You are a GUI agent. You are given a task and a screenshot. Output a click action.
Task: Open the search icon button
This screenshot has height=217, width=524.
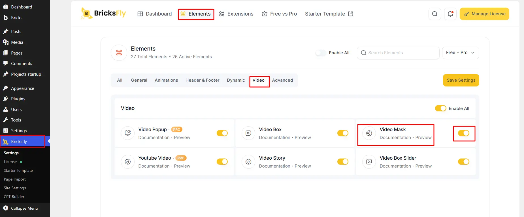(435, 14)
